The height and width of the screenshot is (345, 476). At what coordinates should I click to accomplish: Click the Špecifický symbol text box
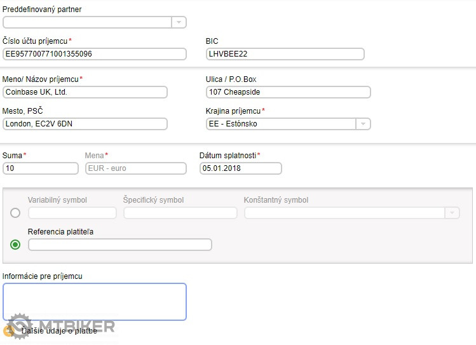coord(180,213)
